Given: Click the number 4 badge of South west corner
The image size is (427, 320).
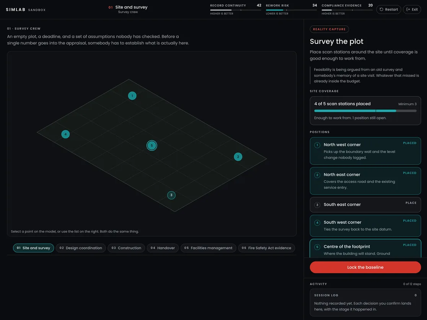Looking at the screenshot, I should (x=317, y=223).
